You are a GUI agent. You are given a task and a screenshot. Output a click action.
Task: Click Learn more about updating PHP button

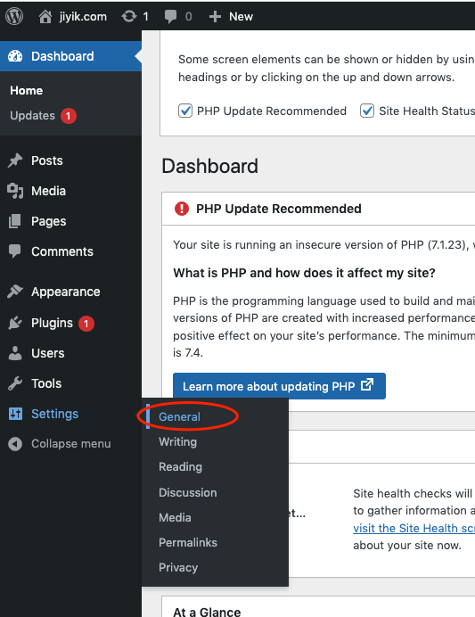279,386
